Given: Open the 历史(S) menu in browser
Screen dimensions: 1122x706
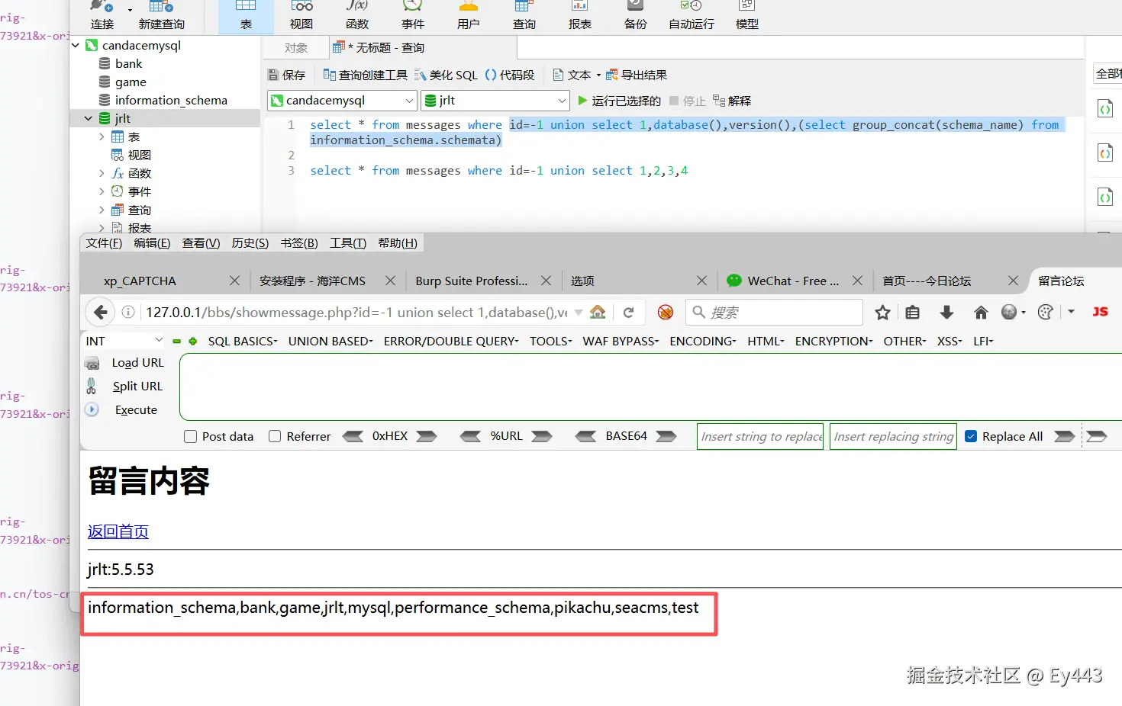Looking at the screenshot, I should tap(250, 243).
